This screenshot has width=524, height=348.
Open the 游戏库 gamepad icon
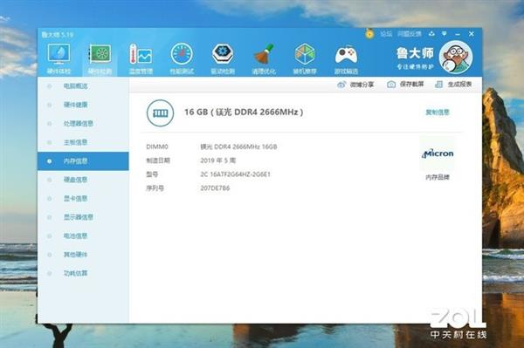click(x=346, y=54)
